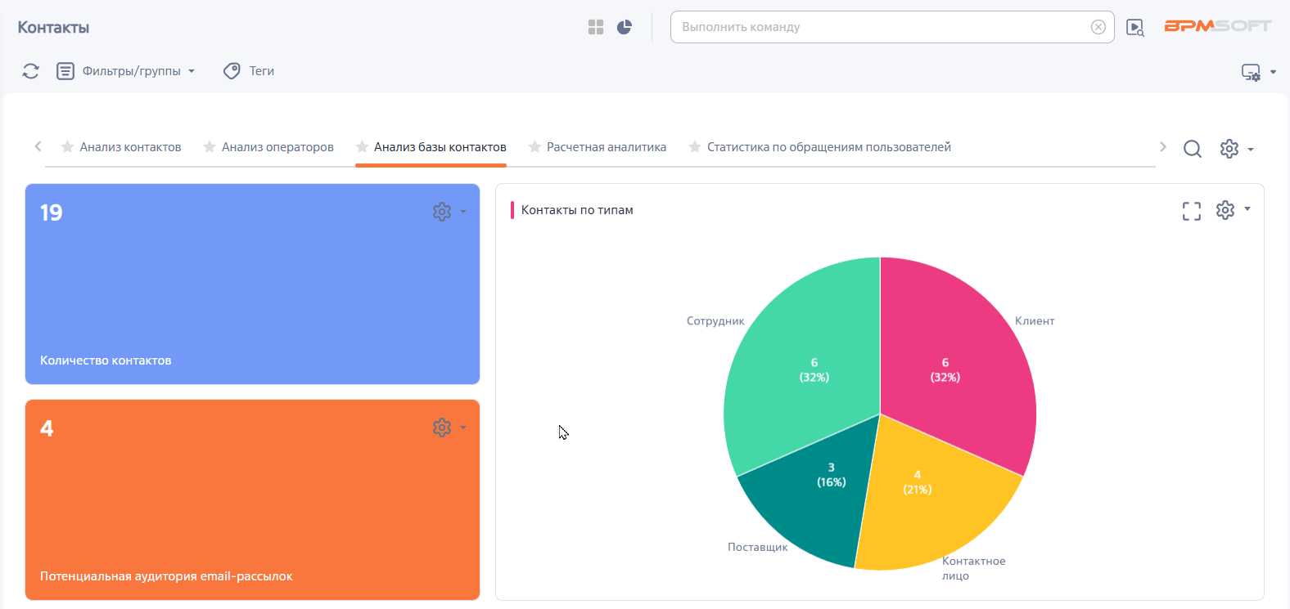Screen dimensions: 1290x609
Task: Toggle favorite star for Анализ операторов tab
Action: coord(210,147)
